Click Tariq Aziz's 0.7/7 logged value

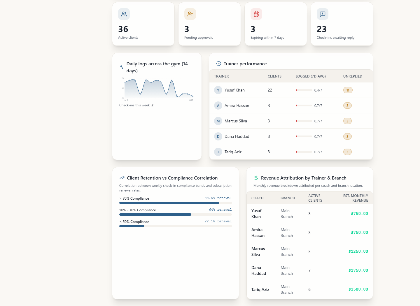pos(318,152)
